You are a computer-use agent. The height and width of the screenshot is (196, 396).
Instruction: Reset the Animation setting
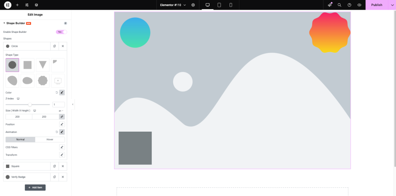pos(57,132)
